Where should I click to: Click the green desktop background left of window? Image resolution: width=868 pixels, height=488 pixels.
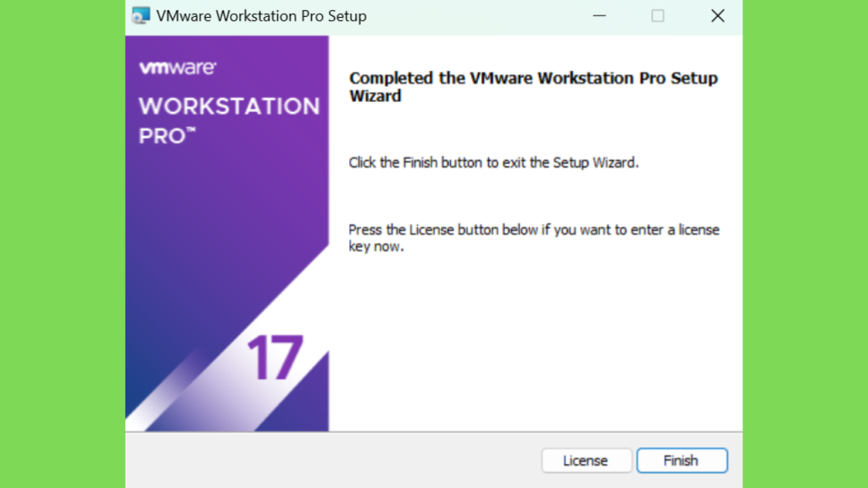(x=63, y=244)
